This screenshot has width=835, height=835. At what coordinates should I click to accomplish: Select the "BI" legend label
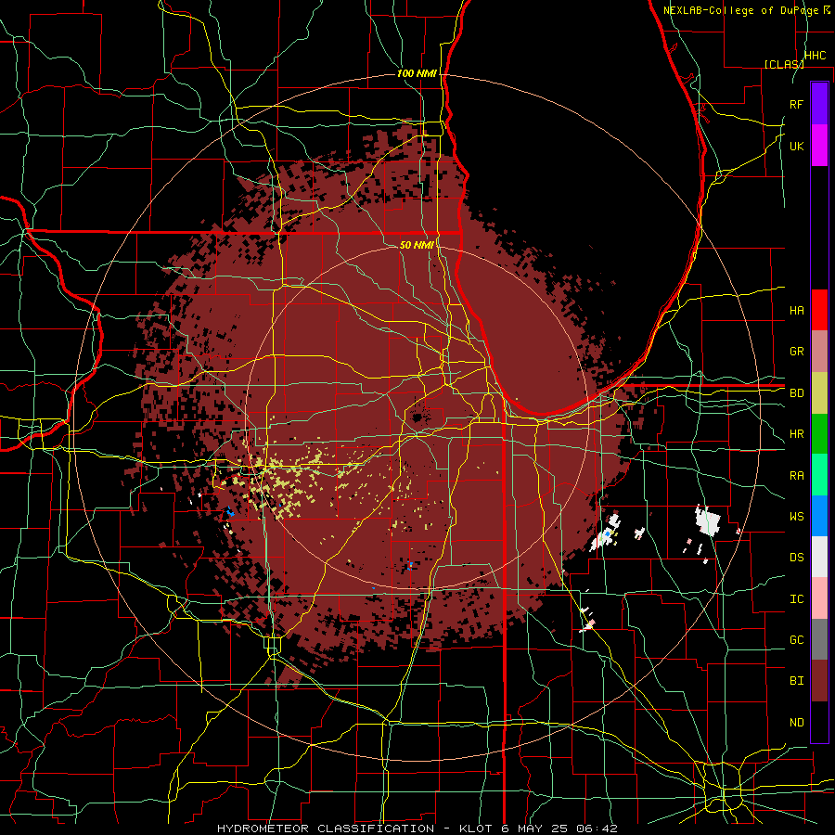pyautogui.click(x=796, y=681)
